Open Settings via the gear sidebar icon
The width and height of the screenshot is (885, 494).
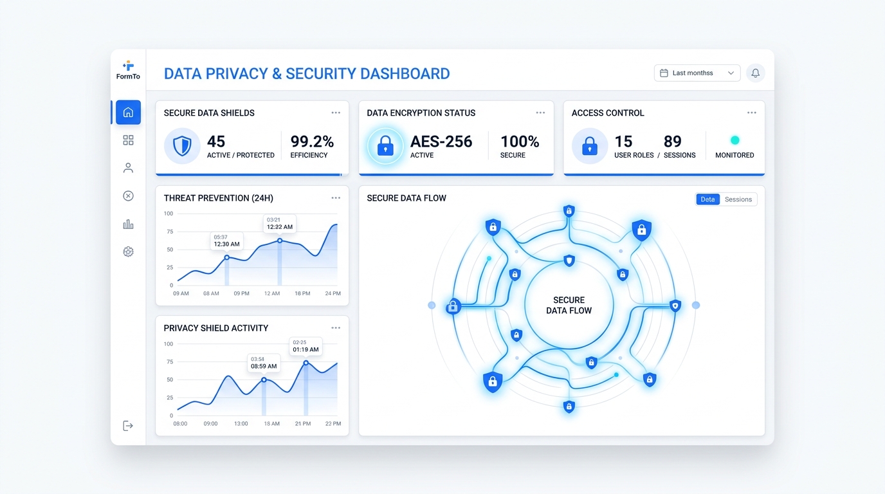click(x=128, y=252)
